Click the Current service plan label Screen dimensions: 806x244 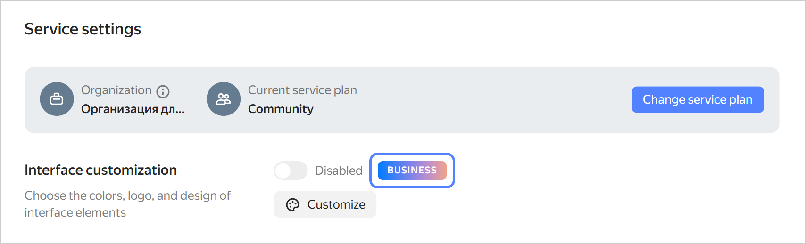click(302, 90)
